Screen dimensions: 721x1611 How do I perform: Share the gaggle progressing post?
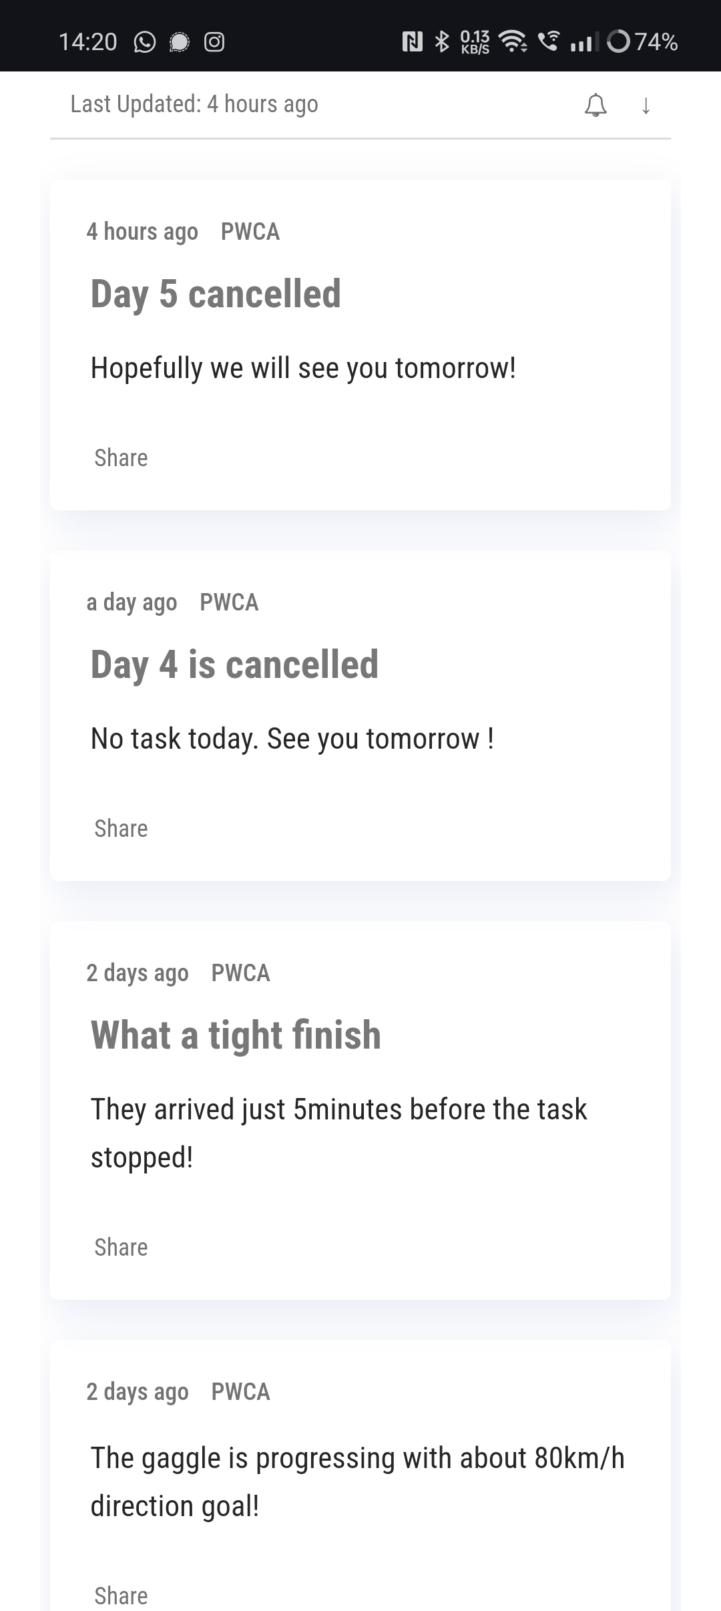click(121, 1595)
